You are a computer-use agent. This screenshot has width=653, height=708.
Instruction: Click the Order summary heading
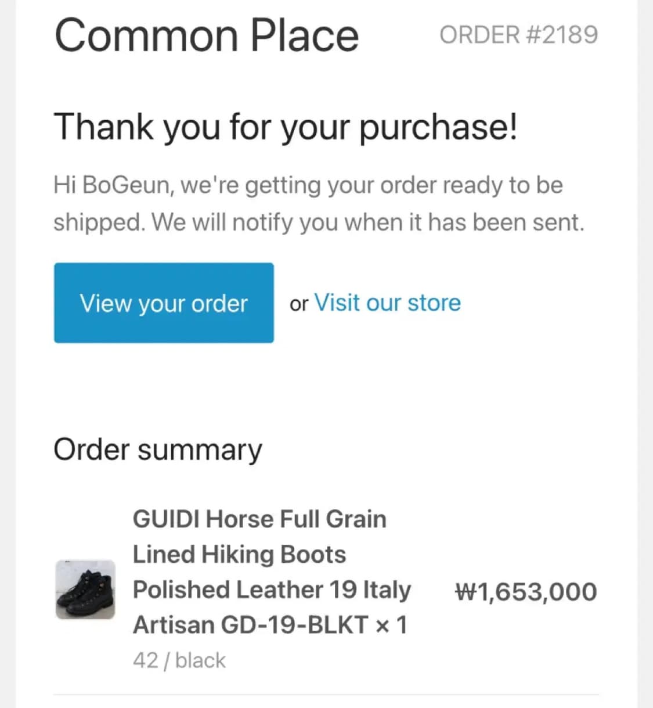(157, 450)
